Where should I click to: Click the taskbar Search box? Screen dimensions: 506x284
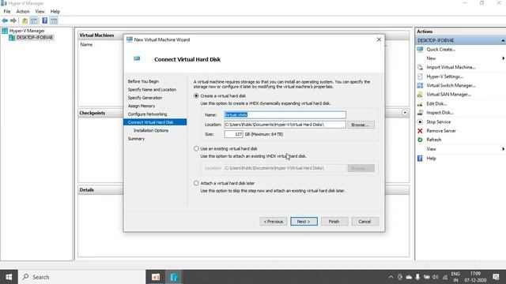[x=82, y=277]
